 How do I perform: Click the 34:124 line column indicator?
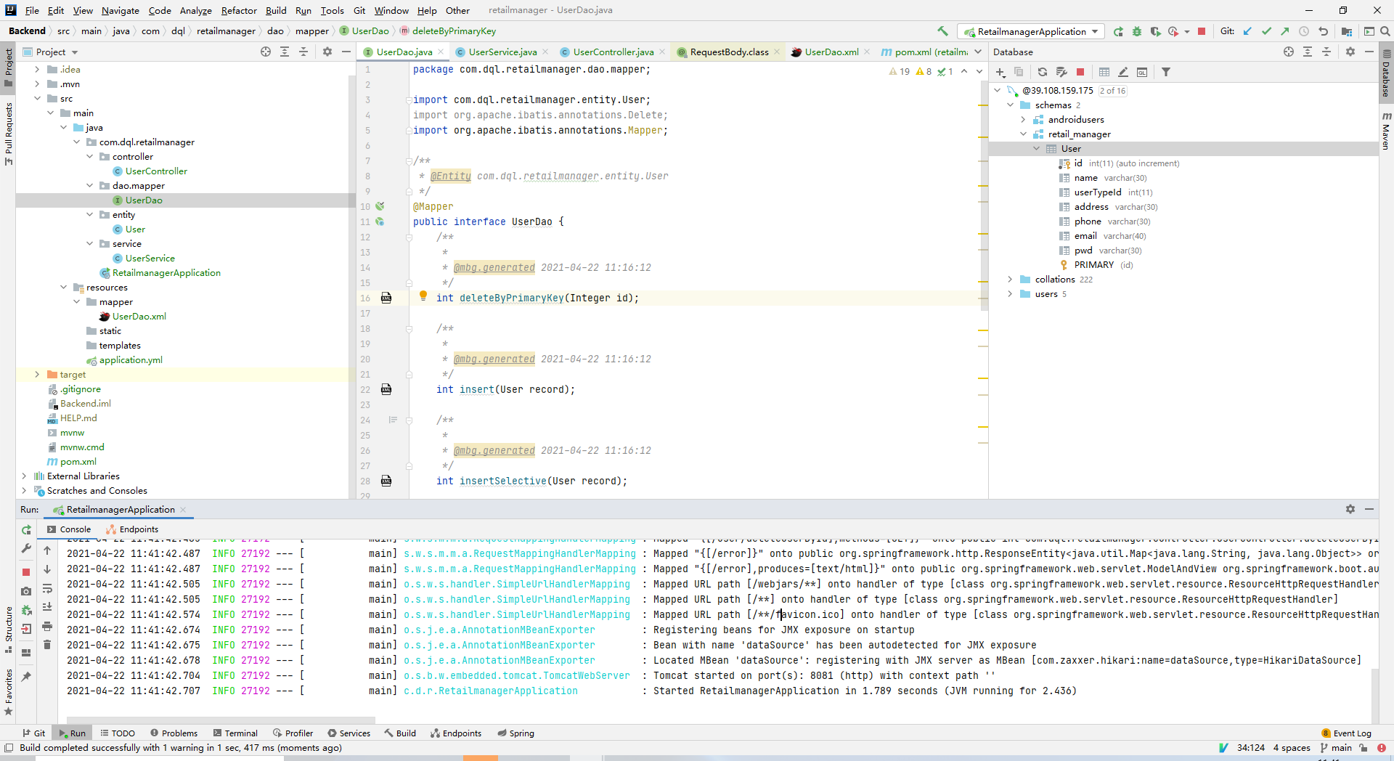point(1250,747)
